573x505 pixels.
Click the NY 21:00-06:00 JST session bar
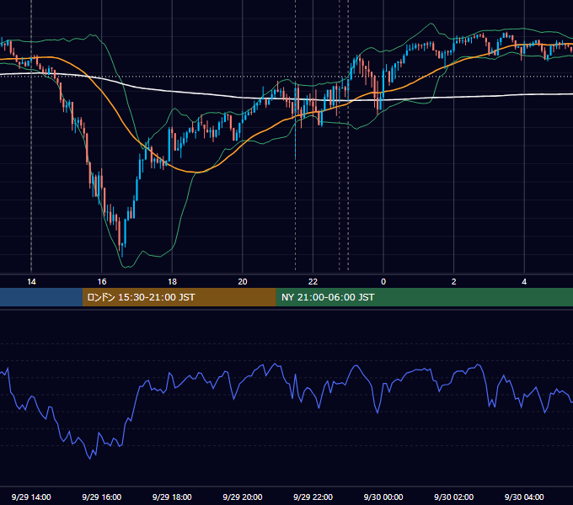pos(424,297)
